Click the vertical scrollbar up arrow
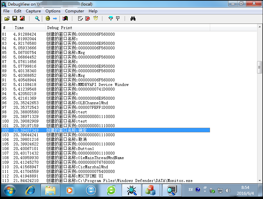263x199 pixels. click(260, 27)
